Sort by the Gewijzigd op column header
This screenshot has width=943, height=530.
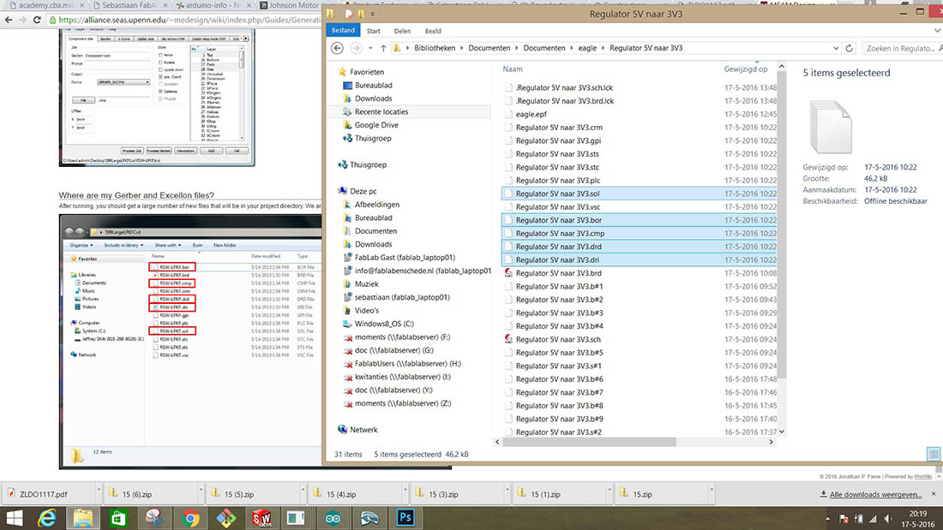[747, 69]
